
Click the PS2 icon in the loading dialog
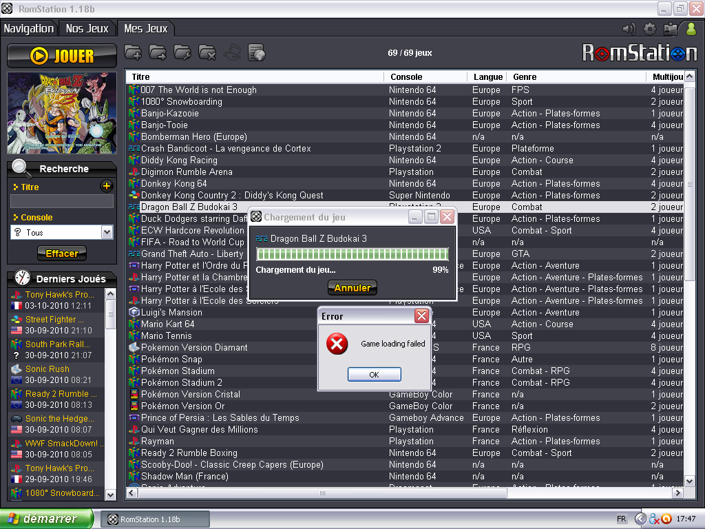(x=262, y=238)
